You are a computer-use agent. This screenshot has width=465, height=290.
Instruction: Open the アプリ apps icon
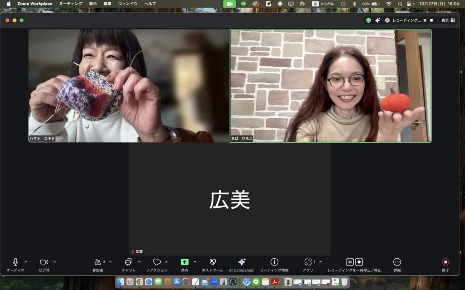coord(308,262)
